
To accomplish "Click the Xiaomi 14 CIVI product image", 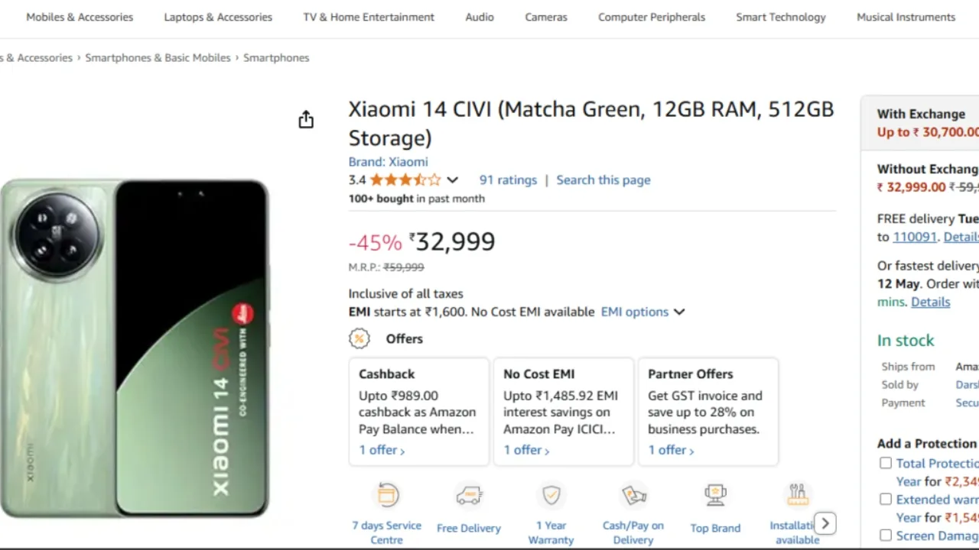I will point(136,348).
